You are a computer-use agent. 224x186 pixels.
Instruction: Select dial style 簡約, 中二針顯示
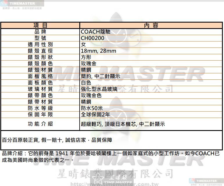coord(101,76)
